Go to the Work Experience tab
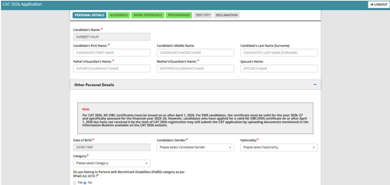 (x=148, y=15)
